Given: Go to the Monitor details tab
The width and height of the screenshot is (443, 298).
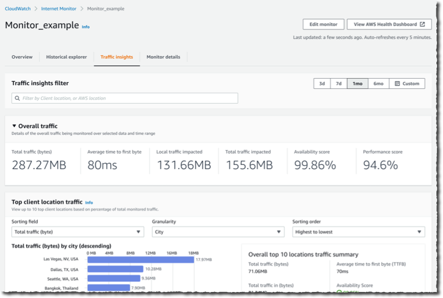Looking at the screenshot, I should (x=164, y=57).
